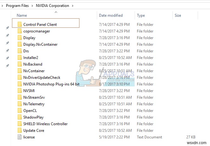Select the Installer2 folder icon
This screenshot has height=146, width=210.
(20, 57)
